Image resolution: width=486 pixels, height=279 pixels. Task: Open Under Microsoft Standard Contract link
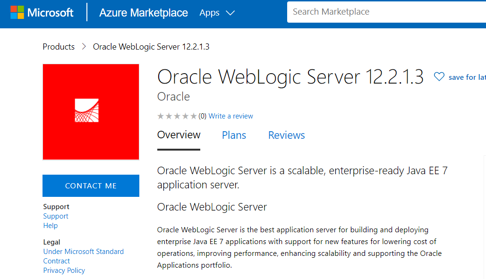(x=84, y=256)
